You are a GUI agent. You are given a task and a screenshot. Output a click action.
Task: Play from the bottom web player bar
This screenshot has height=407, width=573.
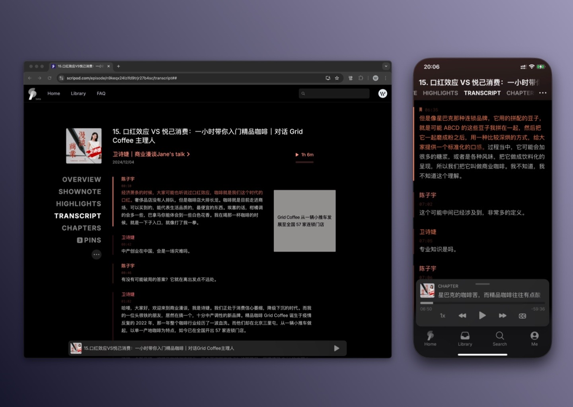point(337,348)
